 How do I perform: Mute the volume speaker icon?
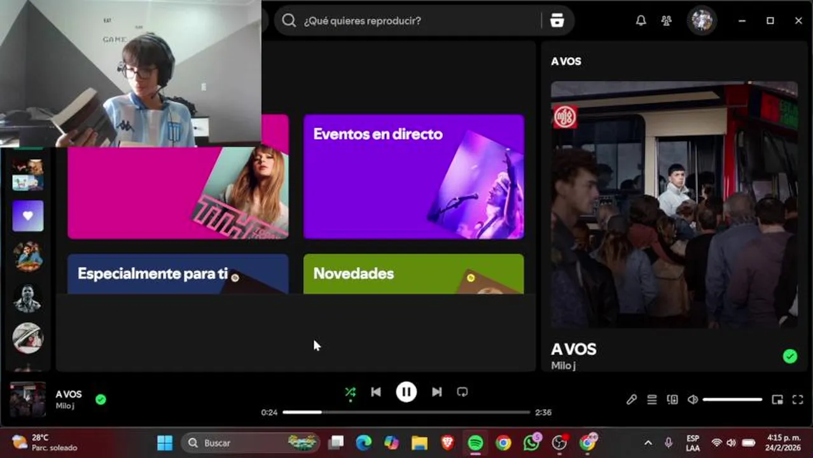point(693,399)
